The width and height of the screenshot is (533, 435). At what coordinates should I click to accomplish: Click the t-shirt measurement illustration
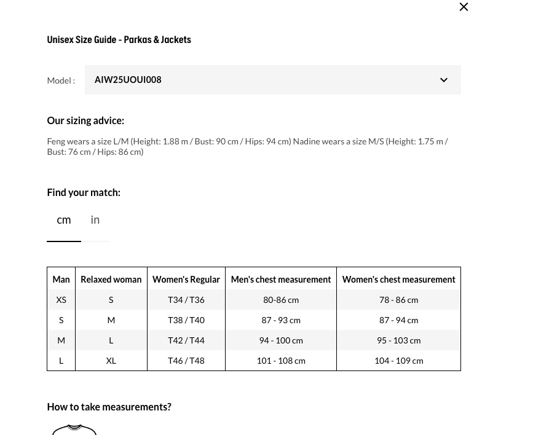(74, 429)
